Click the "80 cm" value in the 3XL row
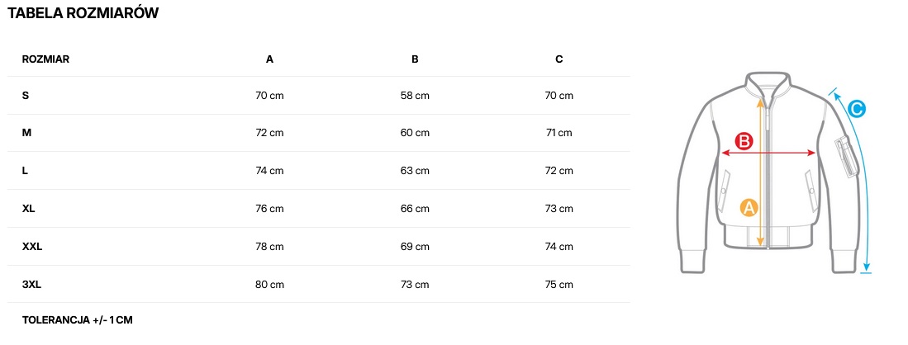908x345 pixels. pos(269,285)
